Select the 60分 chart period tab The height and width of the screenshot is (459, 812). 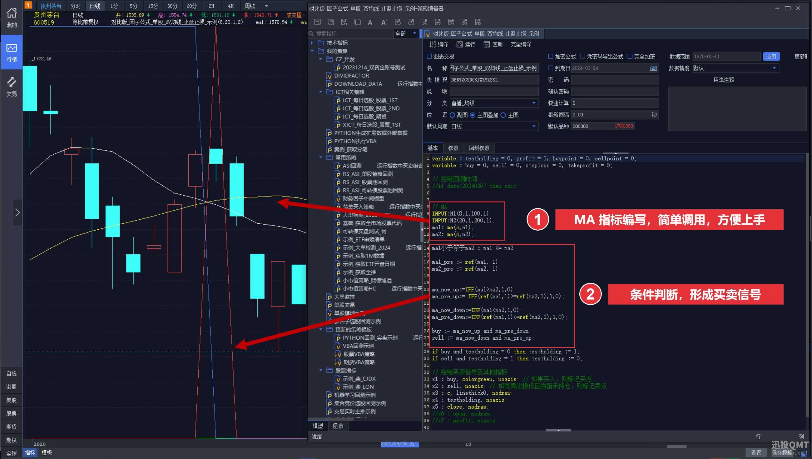pyautogui.click(x=192, y=6)
